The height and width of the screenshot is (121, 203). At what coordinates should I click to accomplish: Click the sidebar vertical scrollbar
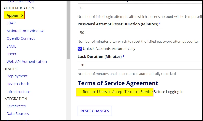coord(68,30)
